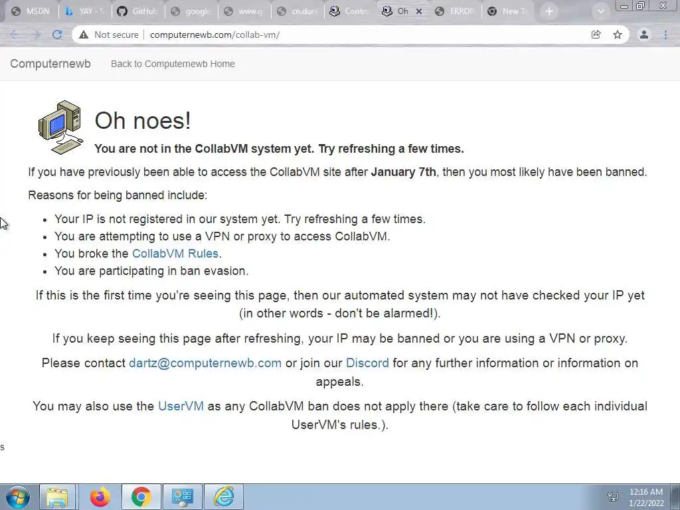Screen dimensions: 680x510
Task: Switch to the YAY tab
Action: pos(85,12)
